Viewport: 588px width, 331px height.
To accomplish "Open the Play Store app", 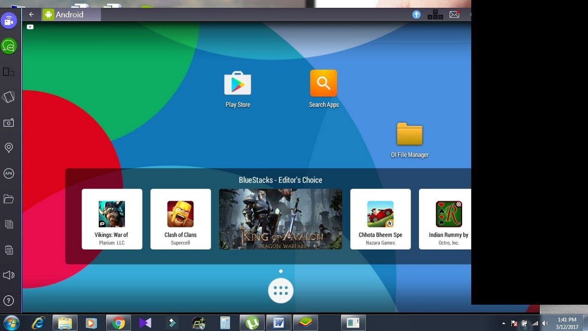I will [237, 90].
